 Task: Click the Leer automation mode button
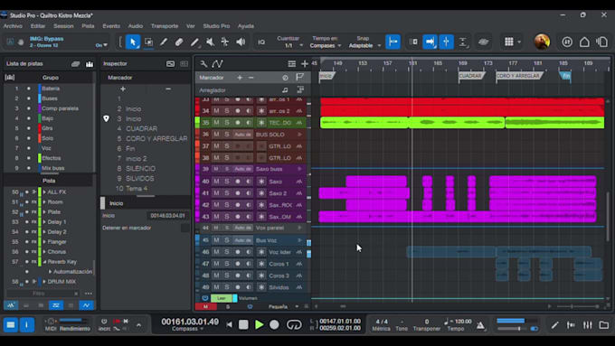[x=222, y=298]
